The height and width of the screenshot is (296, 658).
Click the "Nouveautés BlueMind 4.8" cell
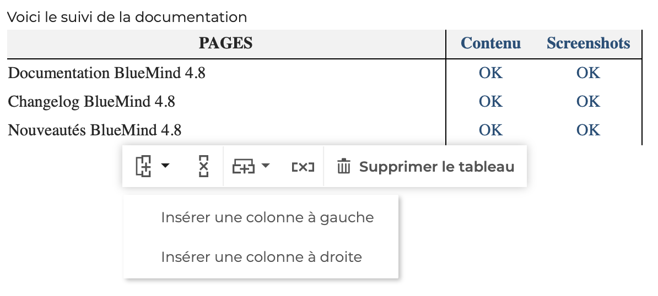[95, 130]
